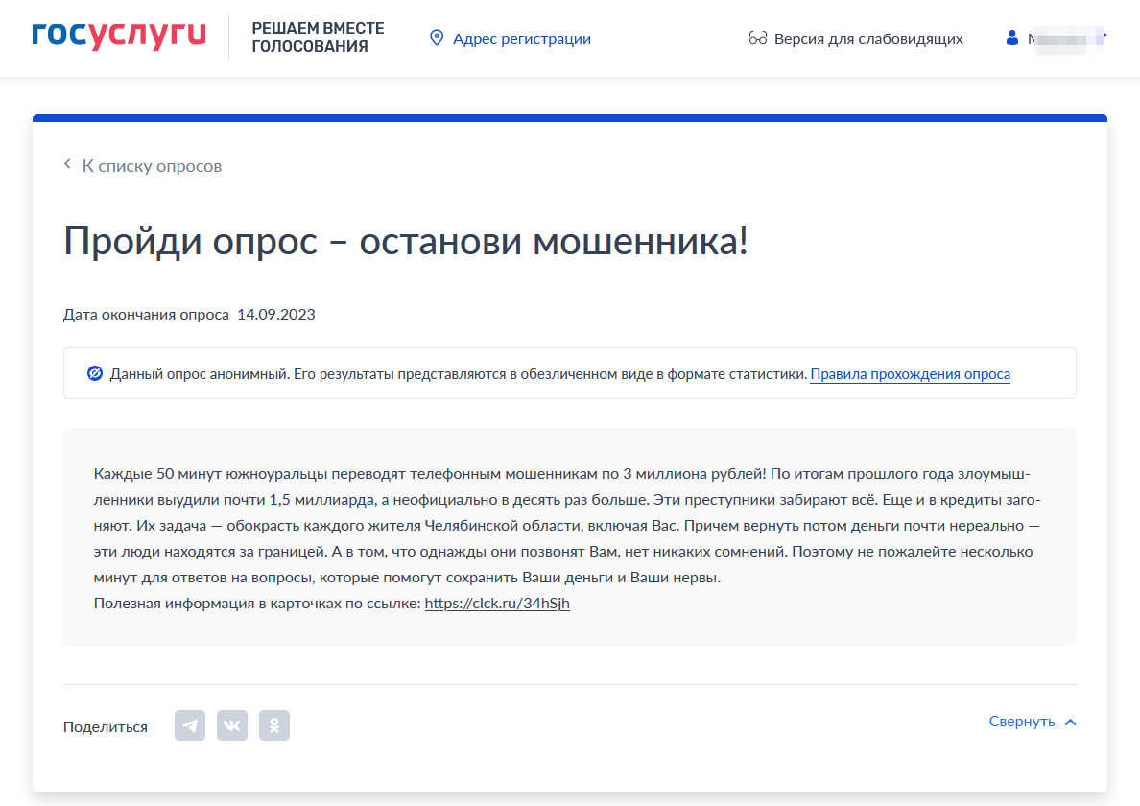This screenshot has height=806, width=1140.
Task: Open Решаем вместе Голосования section
Action: pos(318,37)
